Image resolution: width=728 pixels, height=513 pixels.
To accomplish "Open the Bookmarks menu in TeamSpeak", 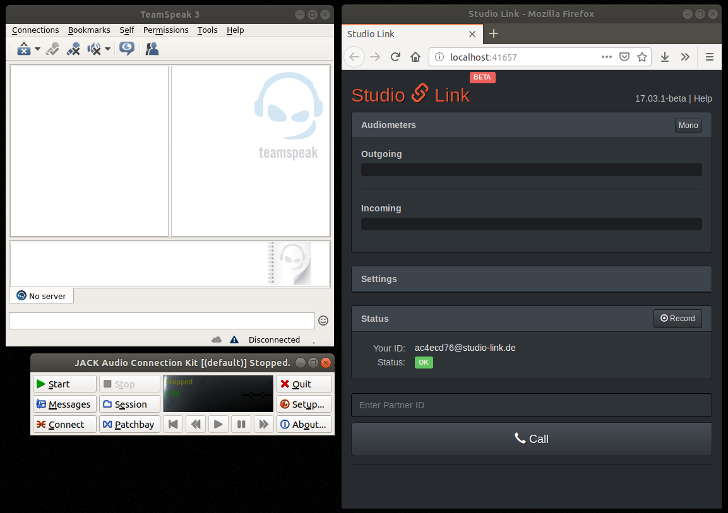I will [89, 30].
